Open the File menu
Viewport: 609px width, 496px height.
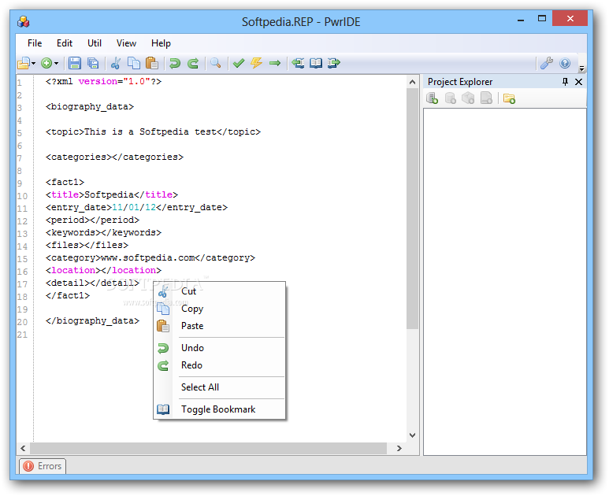coord(35,43)
